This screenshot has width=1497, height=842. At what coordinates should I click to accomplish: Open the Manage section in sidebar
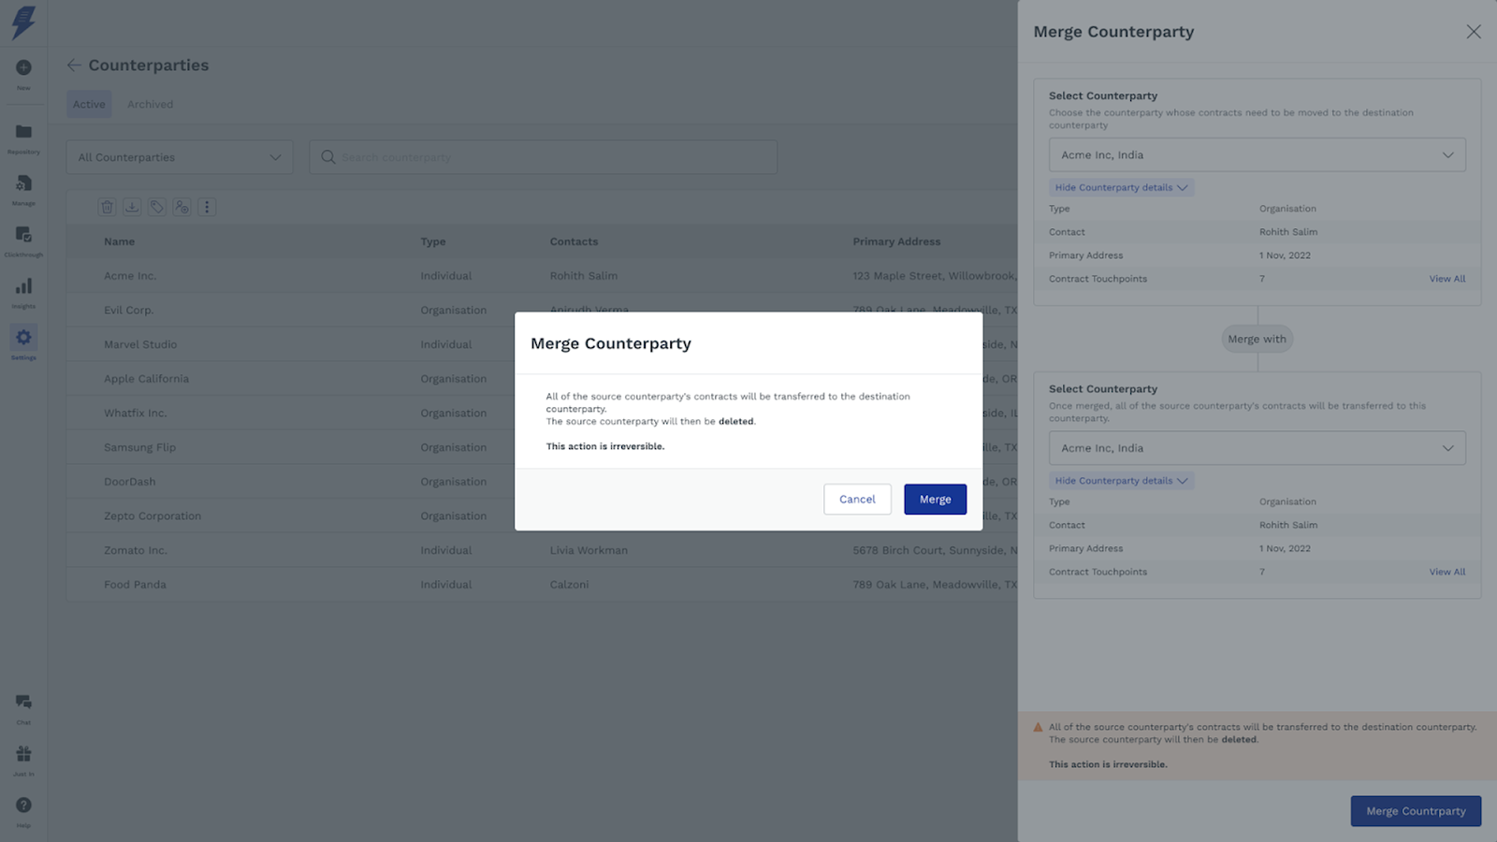(x=23, y=184)
